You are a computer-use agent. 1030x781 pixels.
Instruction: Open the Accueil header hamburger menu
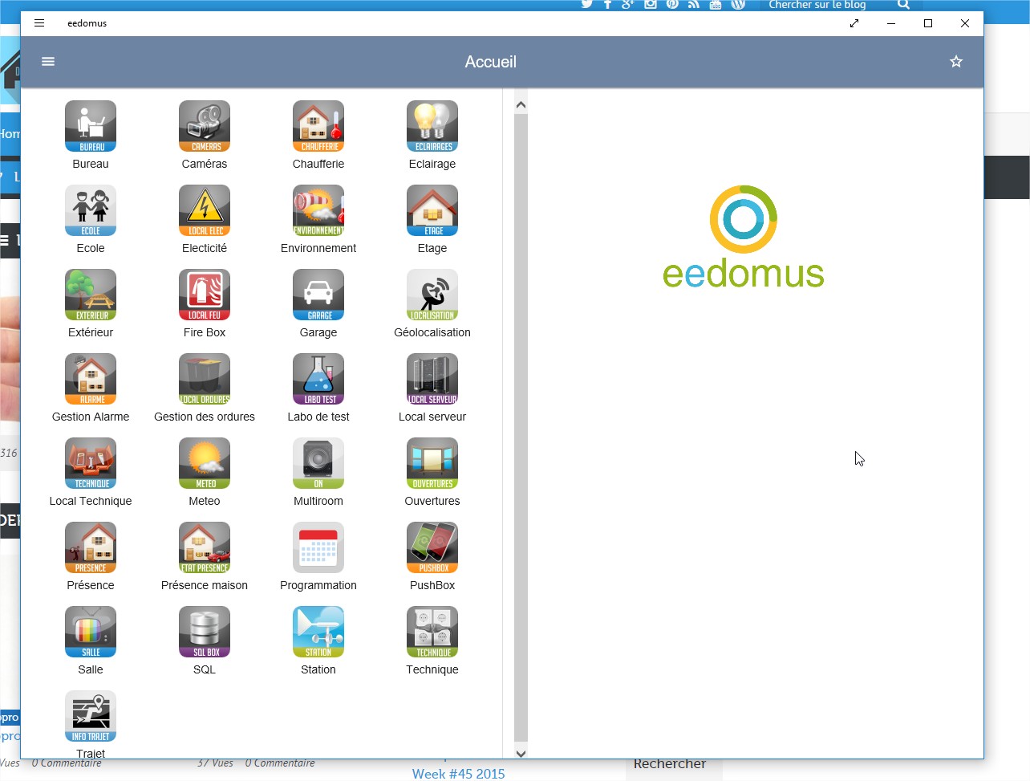[48, 62]
